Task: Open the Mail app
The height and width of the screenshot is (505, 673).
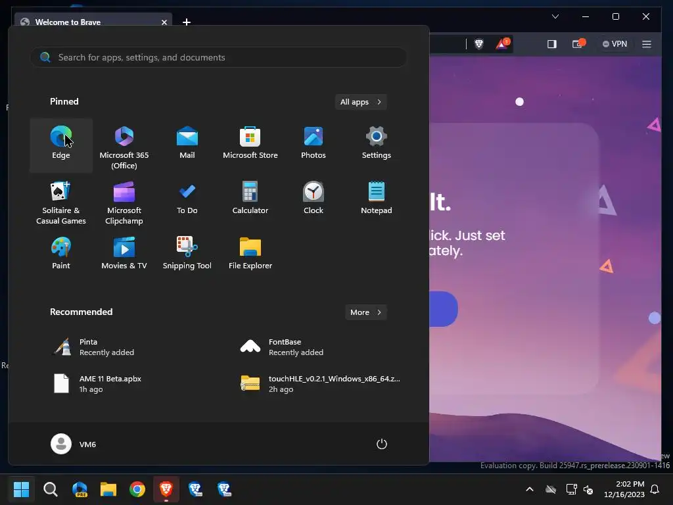Action: coord(187,145)
